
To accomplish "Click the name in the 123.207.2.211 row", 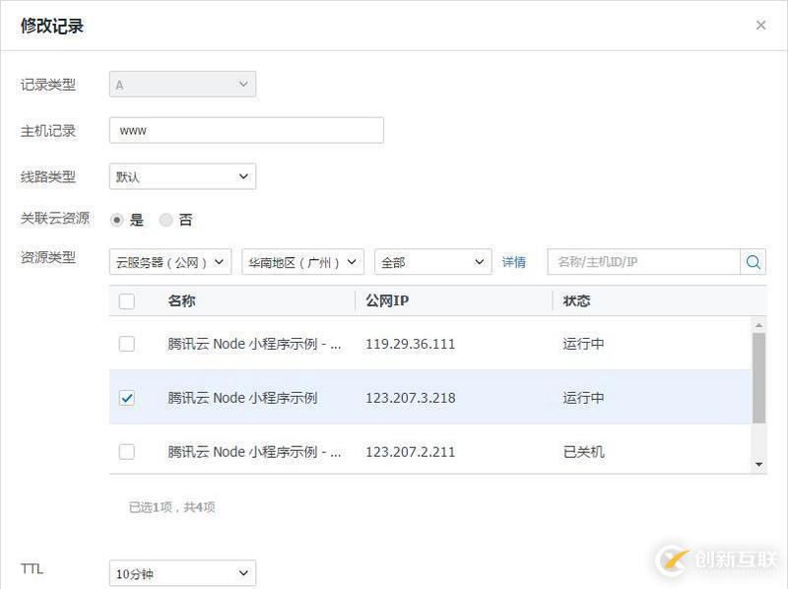I will pyautogui.click(x=254, y=452).
